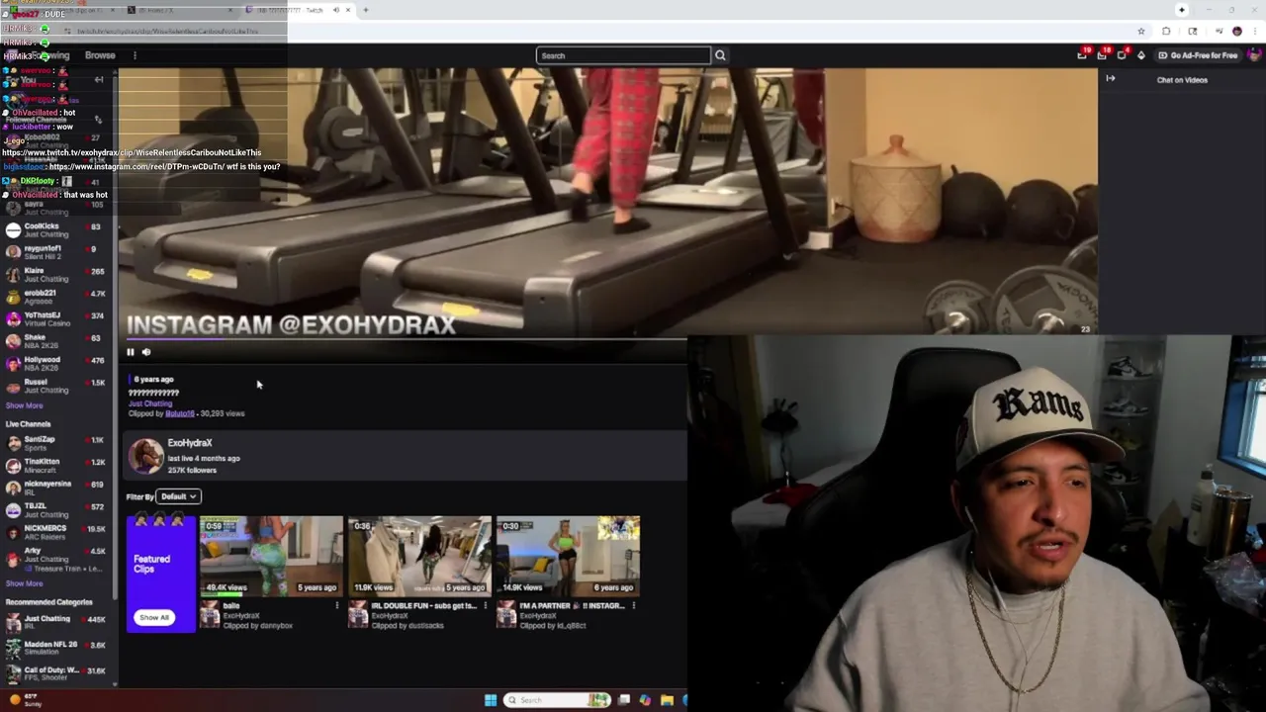The height and width of the screenshot is (712, 1266).
Task: Expand Show More under followed channels
Action: (25, 405)
